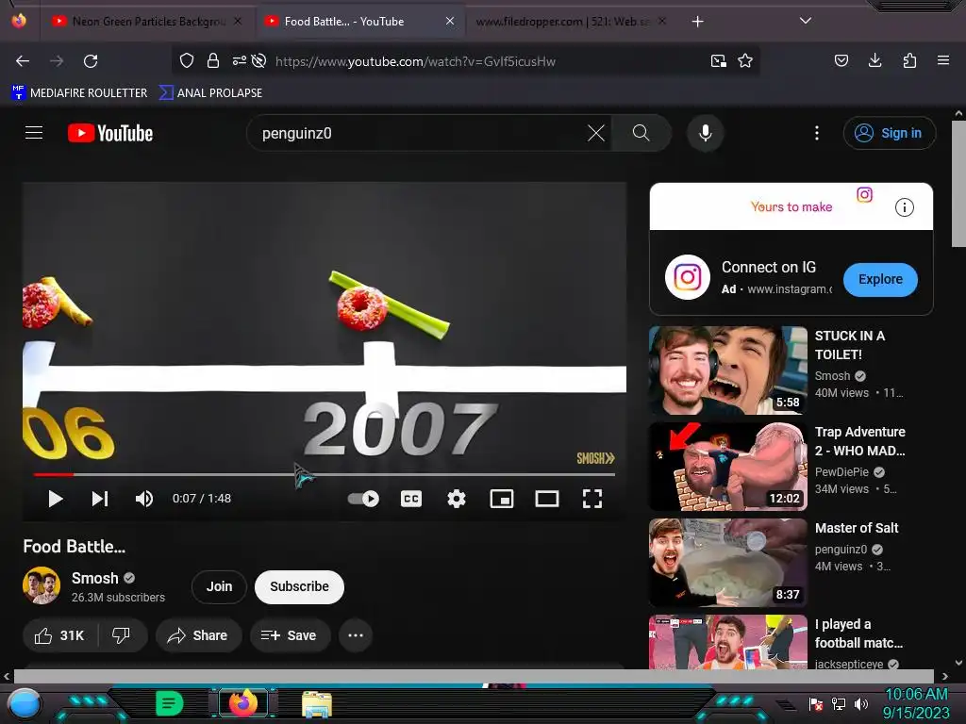The height and width of the screenshot is (724, 966).
Task: Click Explore on Instagram ad
Action: coord(880,279)
